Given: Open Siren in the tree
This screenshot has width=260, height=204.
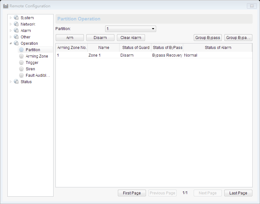Looking at the screenshot, I should (x=30, y=69).
